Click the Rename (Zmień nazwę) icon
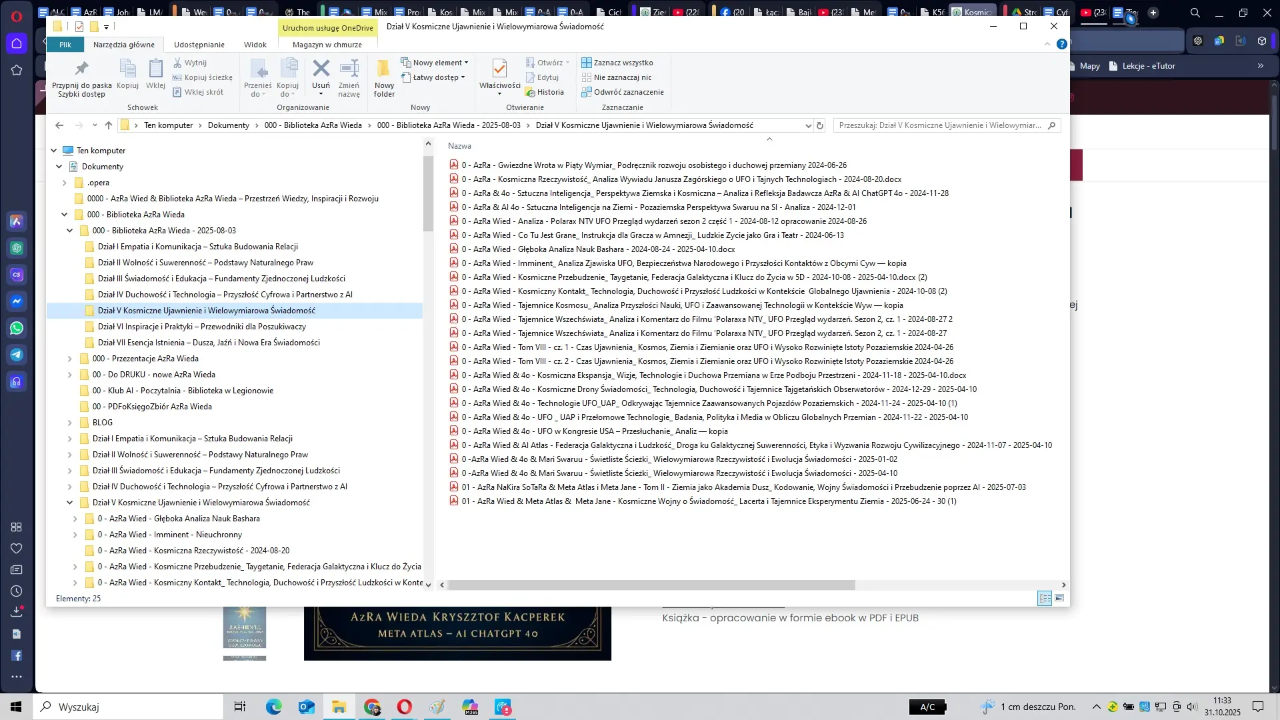 point(349,69)
